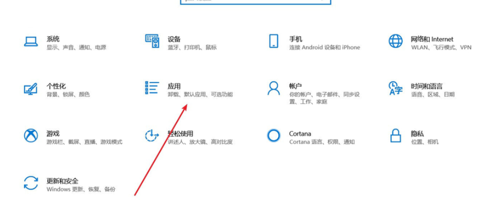Image resolution: width=498 pixels, height=204 pixels.
Task: Click the 轻松使用 accessibility icon
Action: 152,135
